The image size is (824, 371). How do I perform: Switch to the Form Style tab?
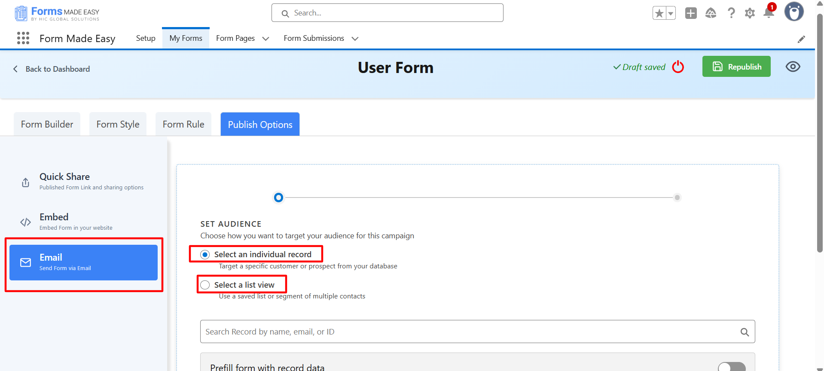118,125
